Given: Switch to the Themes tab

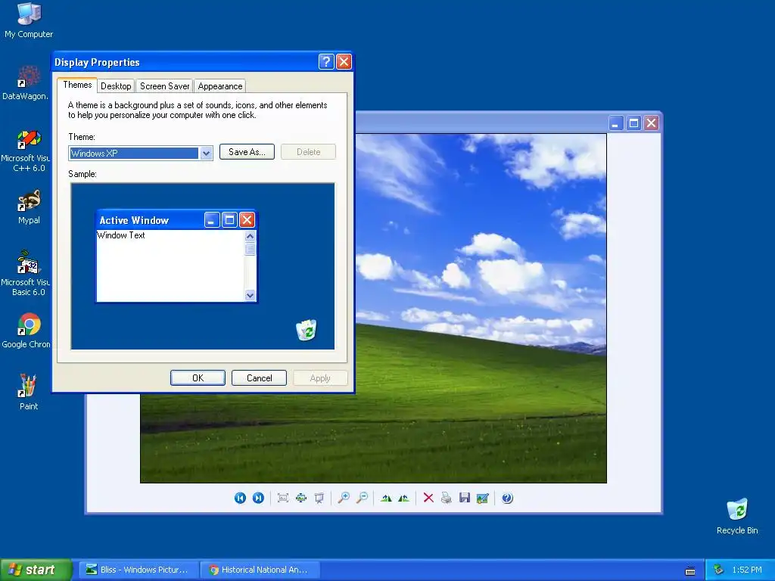Looking at the screenshot, I should pos(77,85).
